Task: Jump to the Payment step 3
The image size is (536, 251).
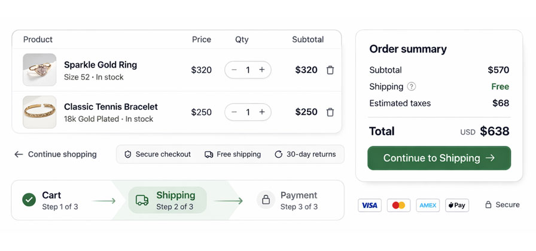Action: pos(288,200)
